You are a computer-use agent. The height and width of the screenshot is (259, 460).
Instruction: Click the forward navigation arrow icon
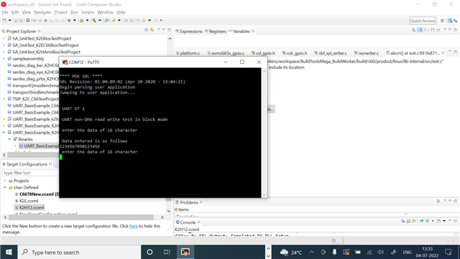coord(155,21)
